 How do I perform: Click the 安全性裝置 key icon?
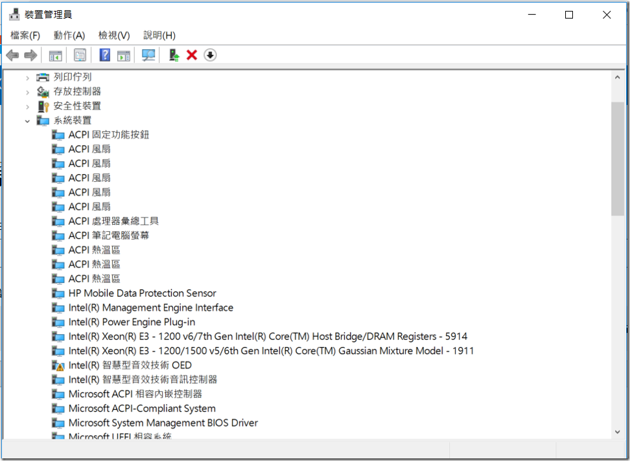(43, 106)
